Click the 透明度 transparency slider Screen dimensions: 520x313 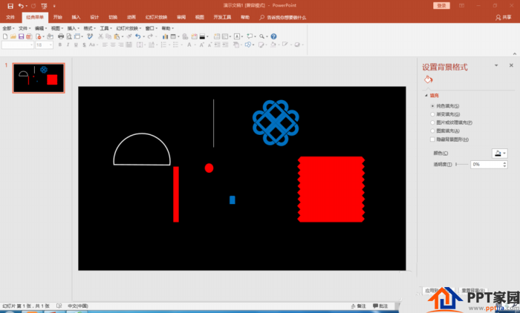461,164
